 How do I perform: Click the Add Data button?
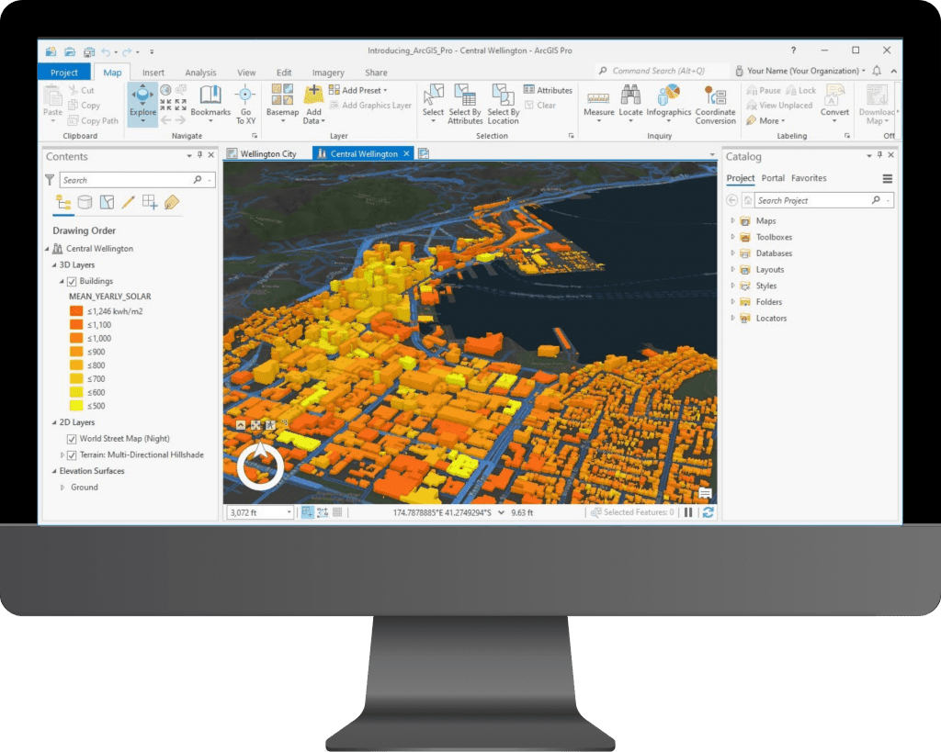tap(314, 104)
